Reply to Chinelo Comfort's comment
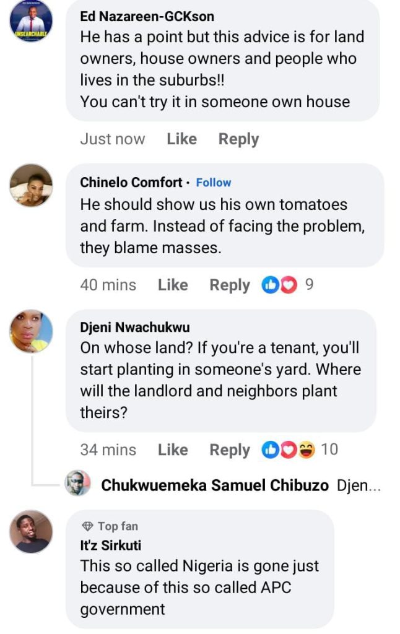400x634 pixels. [230, 285]
